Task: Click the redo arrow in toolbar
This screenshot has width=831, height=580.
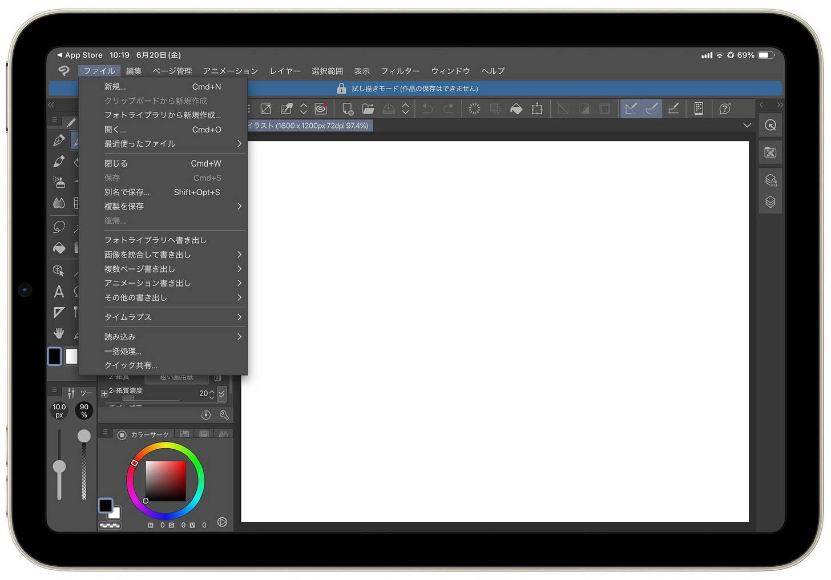Action: [449, 108]
